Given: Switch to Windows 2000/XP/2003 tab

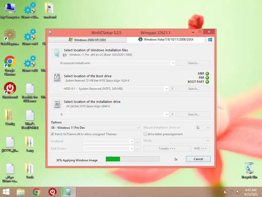Looking at the screenshot, I should [87, 40].
